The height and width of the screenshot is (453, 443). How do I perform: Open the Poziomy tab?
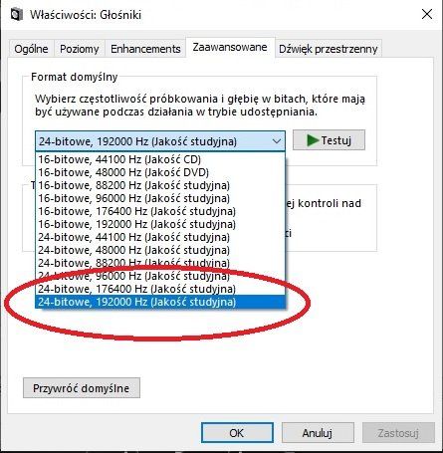(x=80, y=49)
